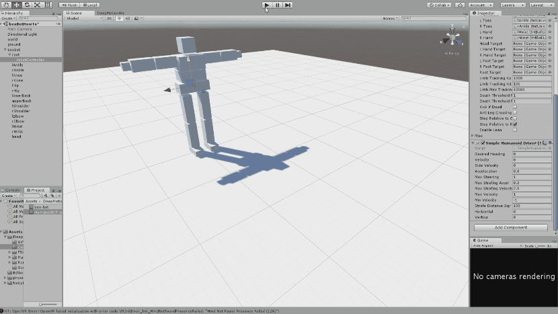
Task: Toggle Pivot/Center handle position
Action: pyautogui.click(x=69, y=5)
